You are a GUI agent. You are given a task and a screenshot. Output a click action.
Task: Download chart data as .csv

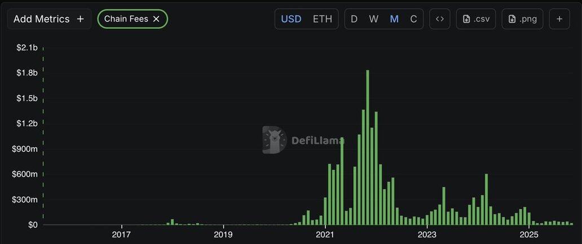point(476,19)
